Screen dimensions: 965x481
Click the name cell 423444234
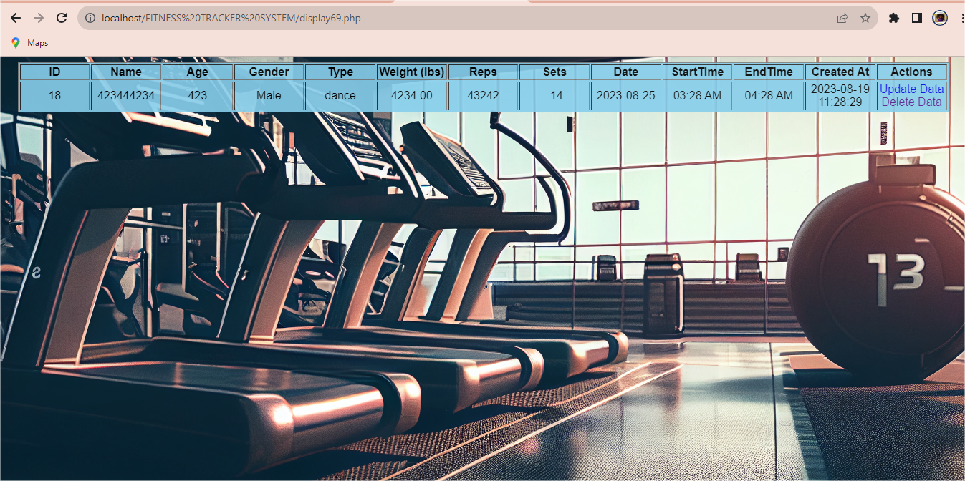(126, 96)
